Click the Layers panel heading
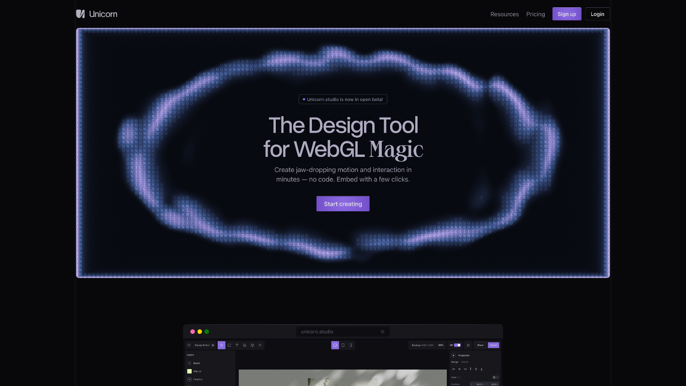The height and width of the screenshot is (386, 686). (x=190, y=355)
